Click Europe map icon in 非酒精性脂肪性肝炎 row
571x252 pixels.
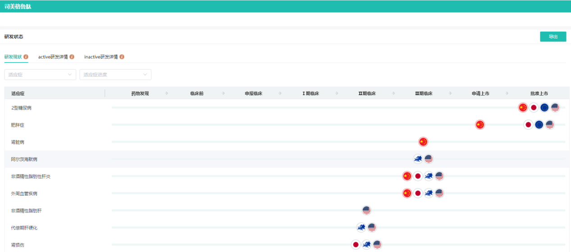pyautogui.click(x=429, y=176)
